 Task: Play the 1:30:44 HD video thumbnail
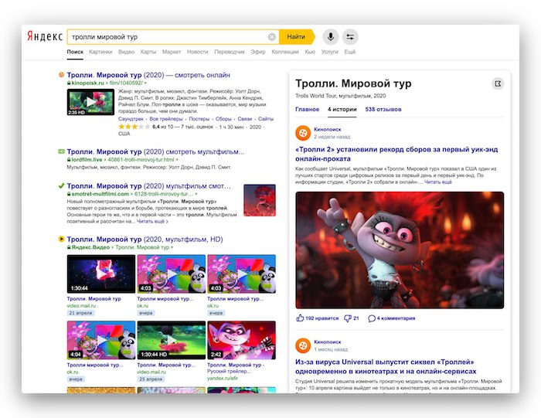point(172,340)
